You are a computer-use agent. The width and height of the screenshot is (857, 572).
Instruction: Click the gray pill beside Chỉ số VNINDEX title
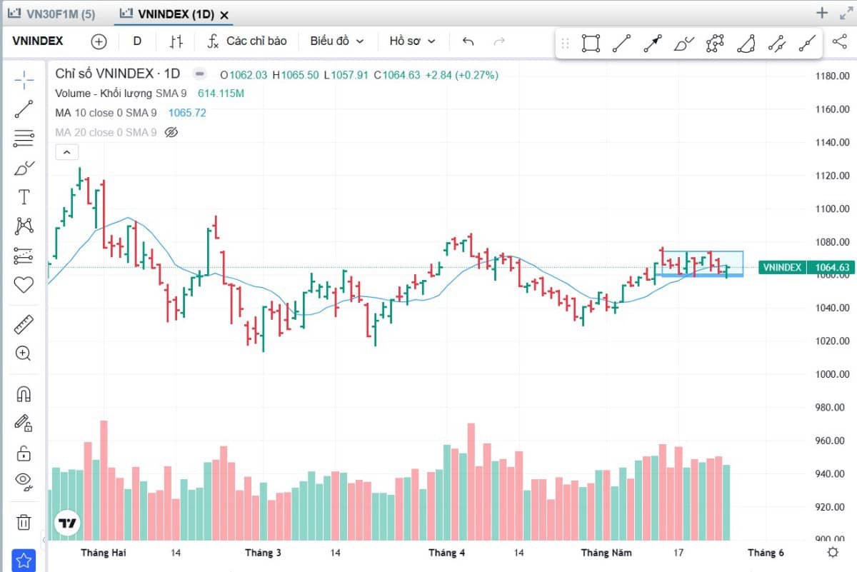200,74
